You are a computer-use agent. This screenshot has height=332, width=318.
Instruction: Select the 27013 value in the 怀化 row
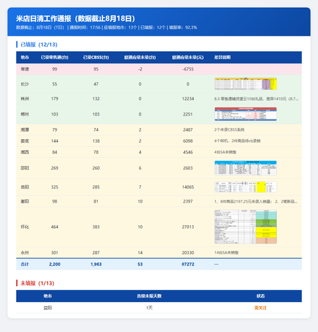(188, 227)
